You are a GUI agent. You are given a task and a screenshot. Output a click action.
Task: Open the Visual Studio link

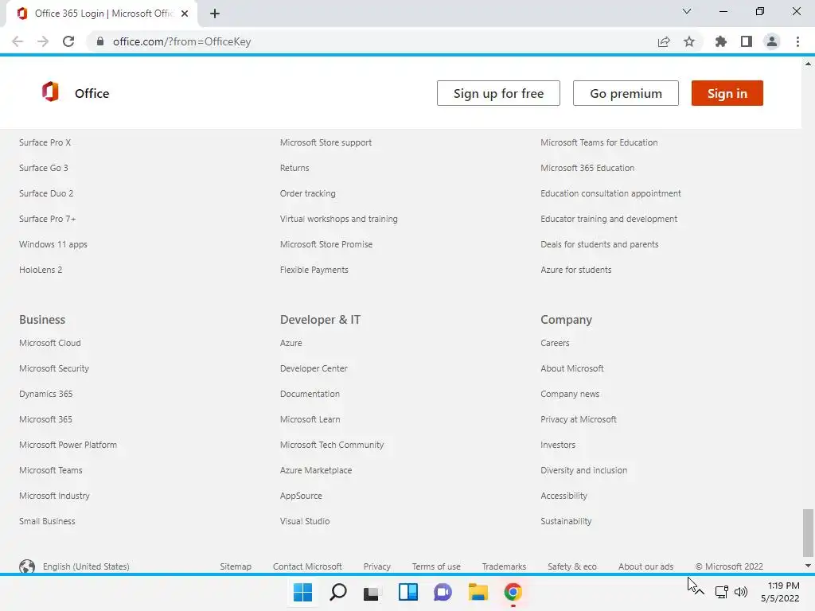tap(305, 521)
